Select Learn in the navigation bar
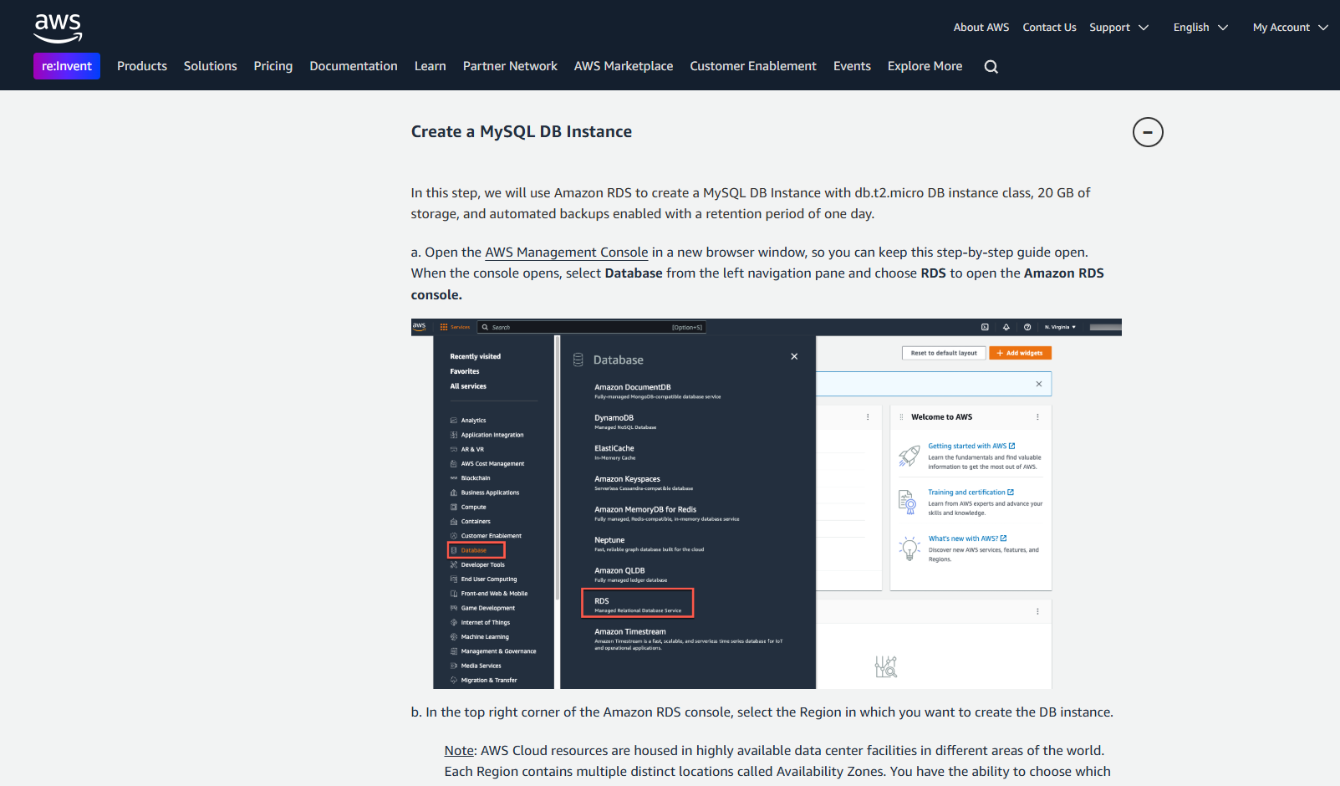Viewport: 1340px width, 786px height. 431,66
